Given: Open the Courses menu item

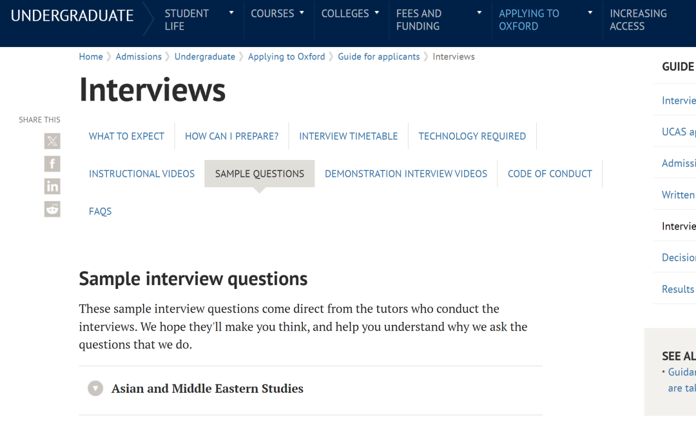Looking at the screenshot, I should click(273, 14).
